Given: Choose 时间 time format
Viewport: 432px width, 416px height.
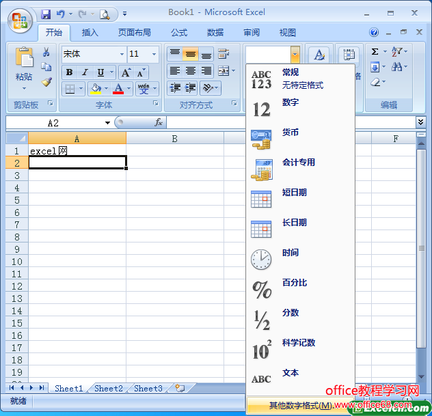Looking at the screenshot, I should click(300, 260).
